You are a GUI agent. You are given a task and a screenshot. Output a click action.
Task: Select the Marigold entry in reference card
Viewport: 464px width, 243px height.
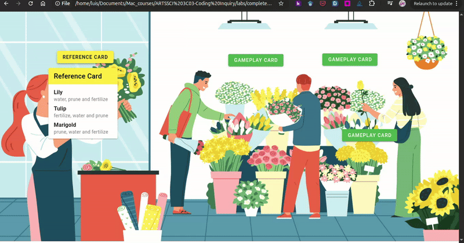coord(65,124)
